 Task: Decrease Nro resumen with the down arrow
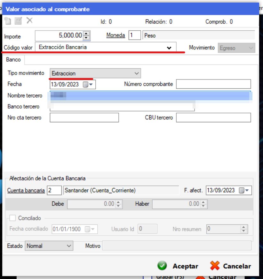coord(243,231)
